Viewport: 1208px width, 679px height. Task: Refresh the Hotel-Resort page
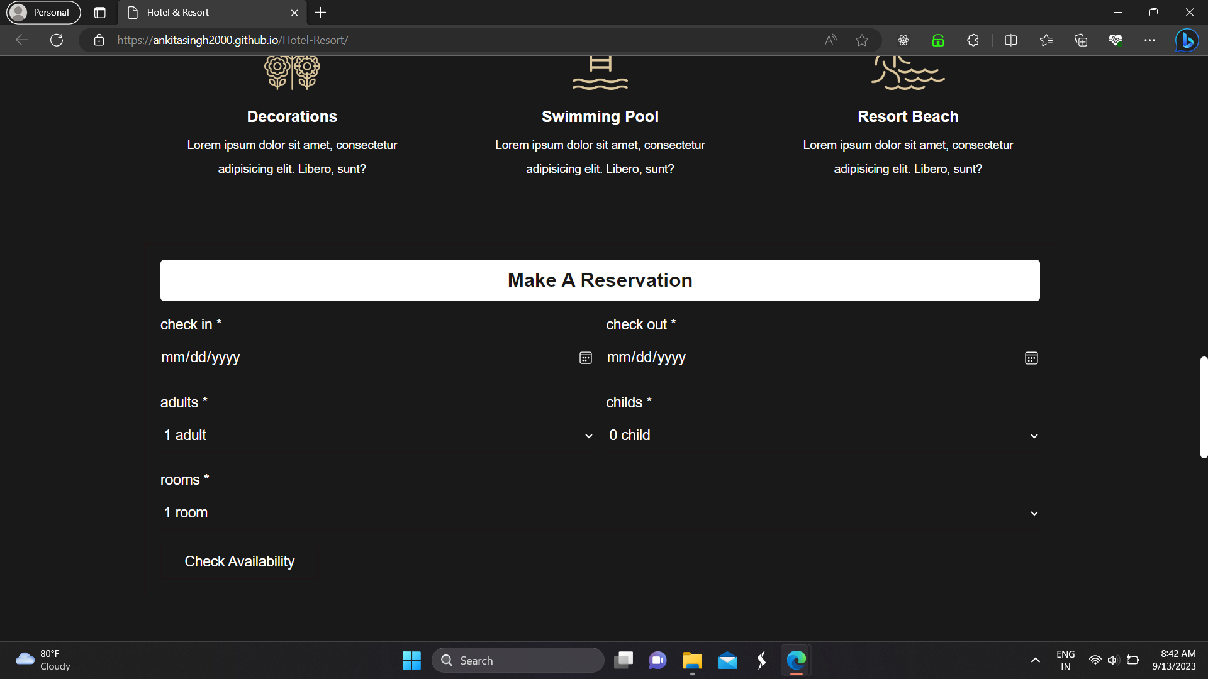pos(56,40)
